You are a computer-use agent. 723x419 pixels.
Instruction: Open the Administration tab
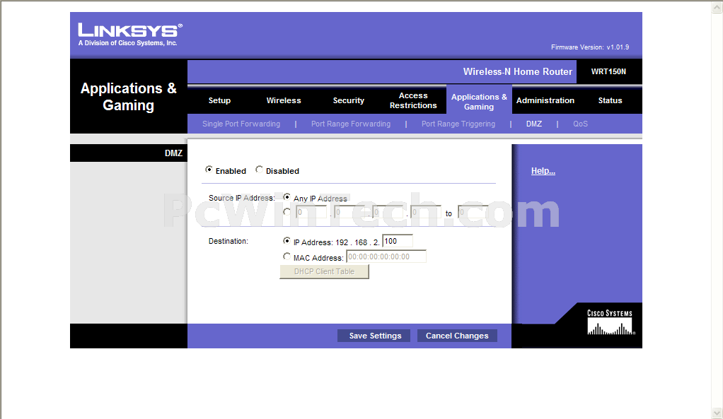pyautogui.click(x=545, y=100)
